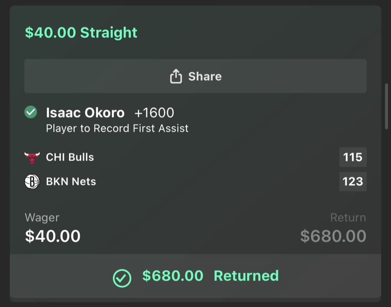Select the BKN Nets final score 123
The image size is (391, 307).
pyautogui.click(x=353, y=181)
